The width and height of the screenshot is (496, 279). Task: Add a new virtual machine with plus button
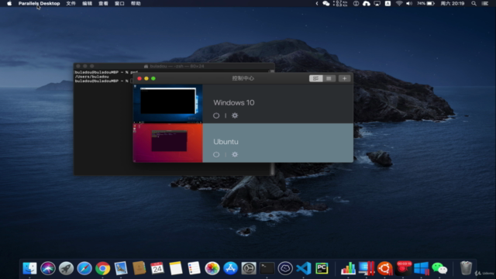pos(344,78)
